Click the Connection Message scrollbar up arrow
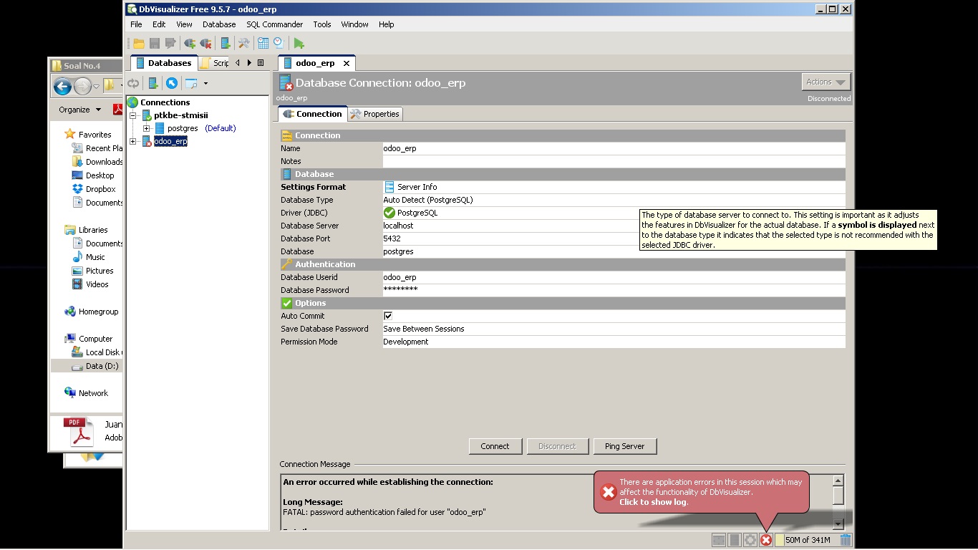978x550 pixels. pyautogui.click(x=838, y=481)
